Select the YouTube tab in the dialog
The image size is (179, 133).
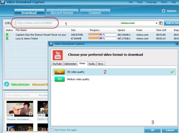(57, 64)
